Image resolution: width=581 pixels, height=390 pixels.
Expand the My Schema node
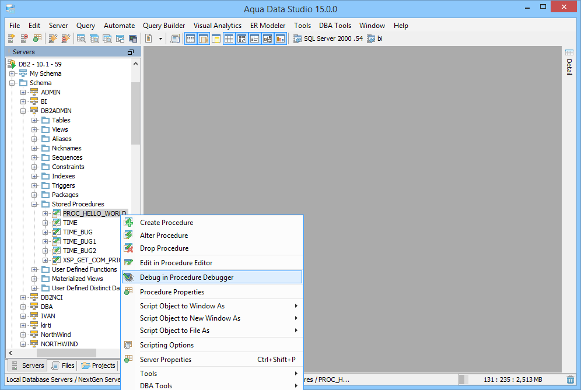pyautogui.click(x=12, y=73)
